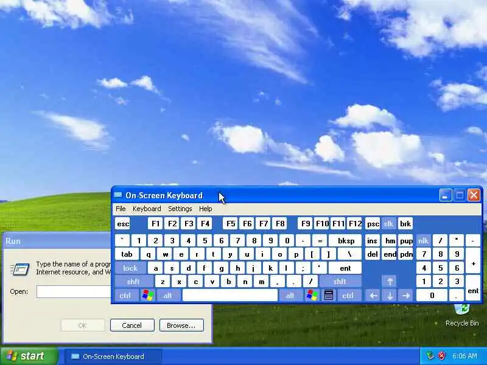487x365 pixels.
Task: Click the left arrow key
Action: (x=373, y=295)
